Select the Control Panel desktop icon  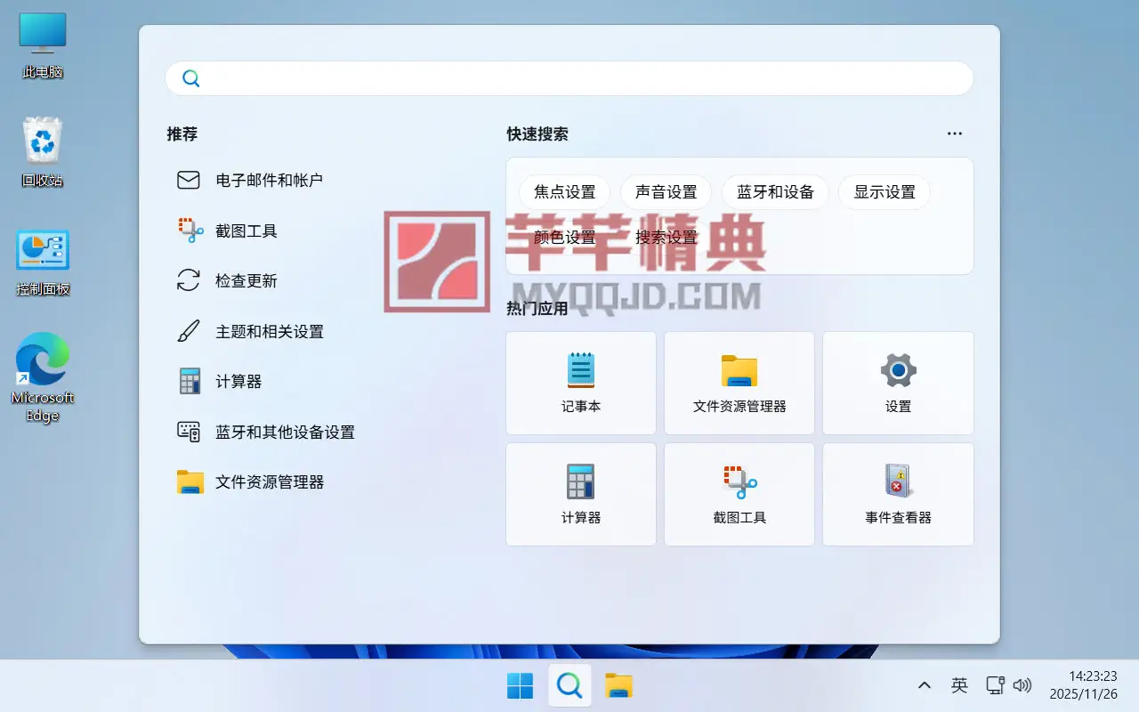[43, 262]
